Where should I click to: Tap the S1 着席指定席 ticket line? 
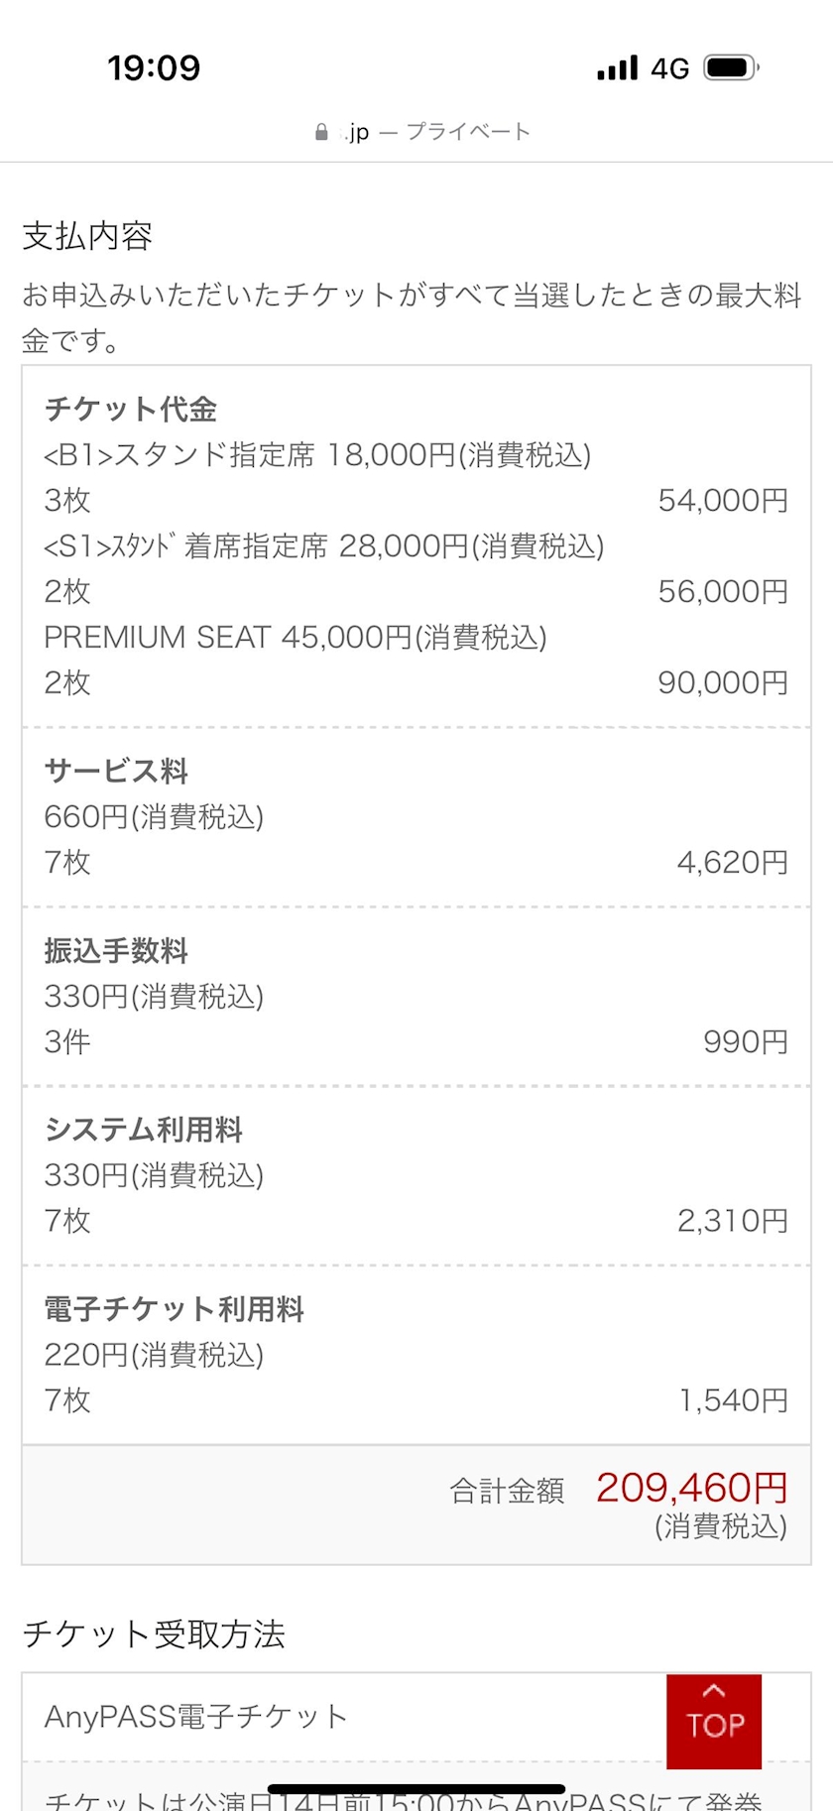[x=323, y=546]
